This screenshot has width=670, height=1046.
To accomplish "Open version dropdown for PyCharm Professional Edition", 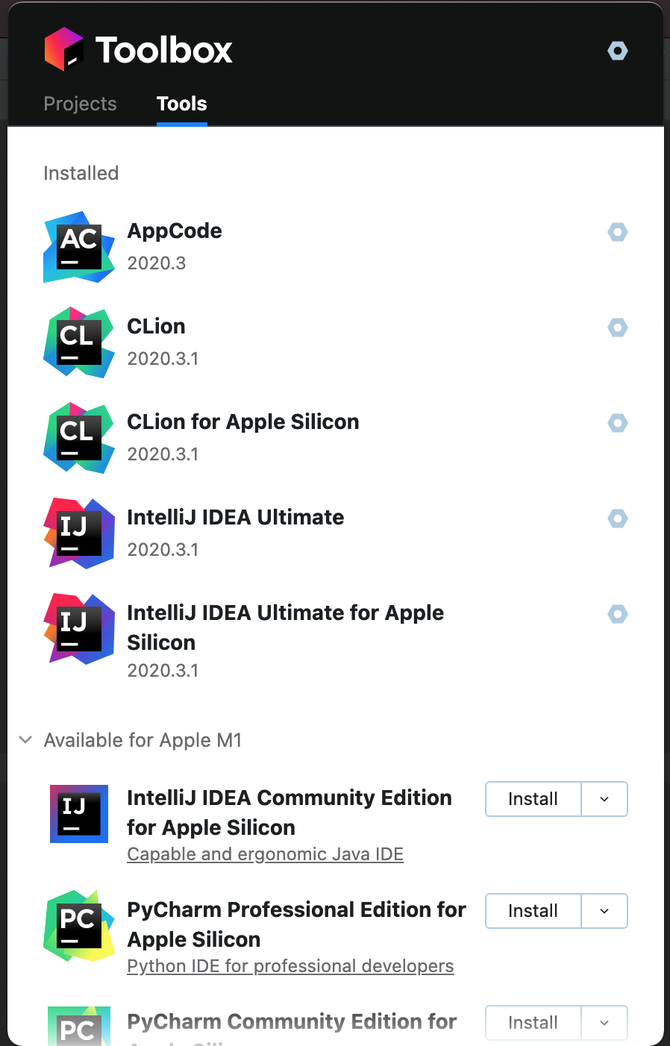I will click(604, 911).
